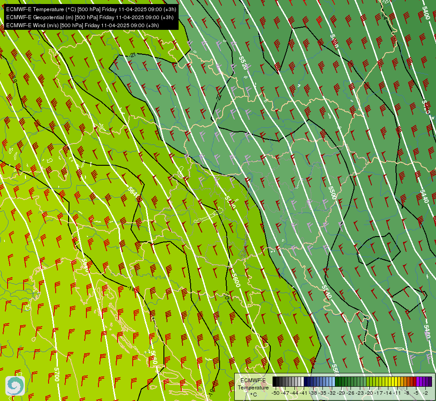Click the 5400 geopotential contour label

click(x=426, y=13)
